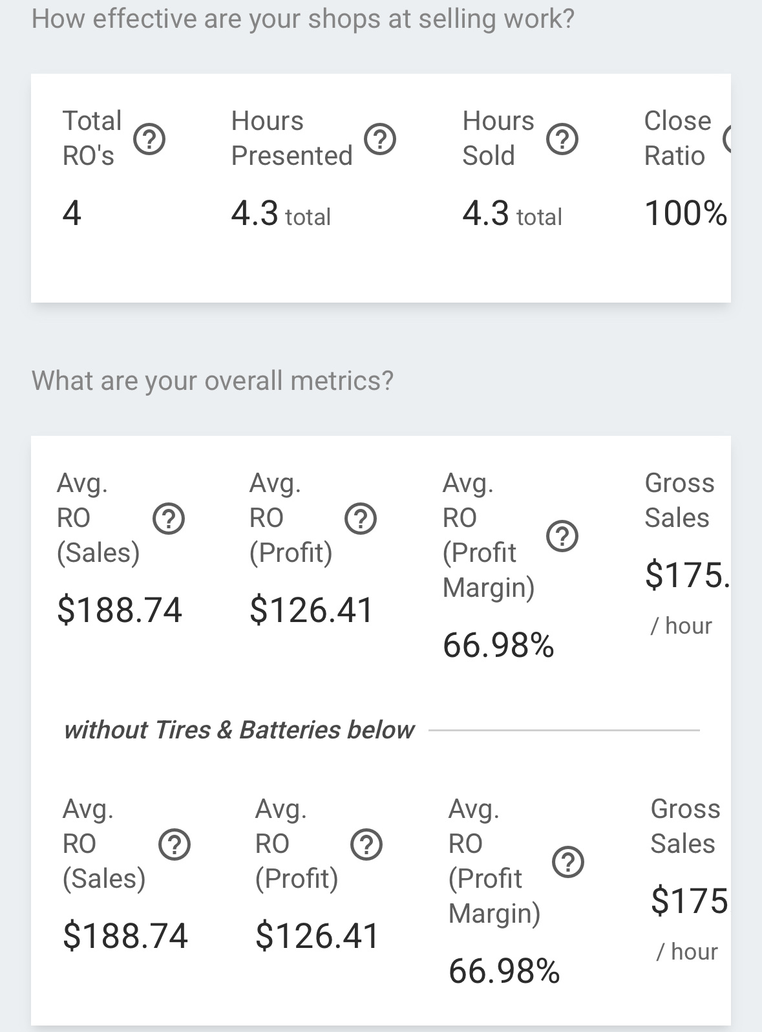Show help for Close Ratio metric
The image size is (762, 1032).
click(728, 139)
